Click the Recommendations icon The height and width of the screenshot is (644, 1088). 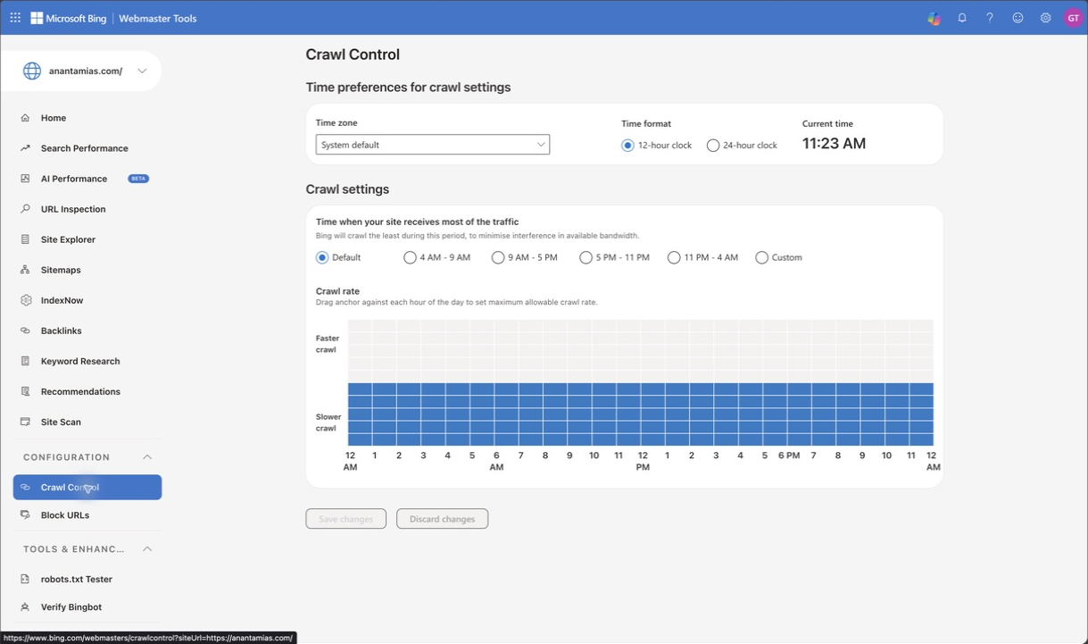point(25,391)
